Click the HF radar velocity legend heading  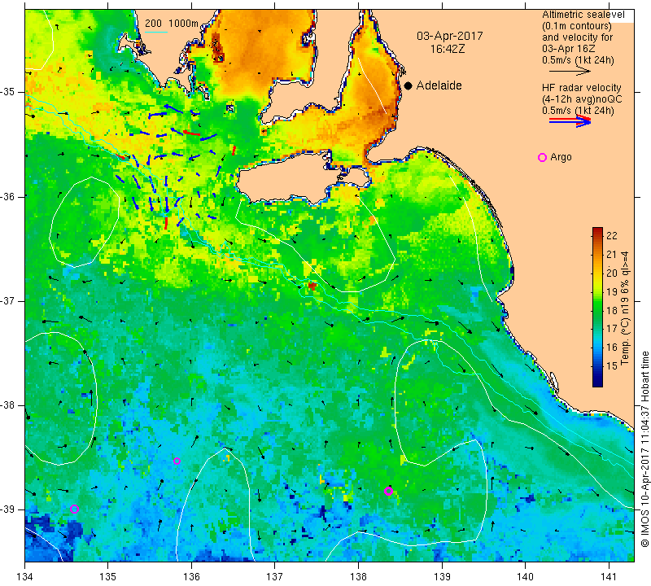[582, 88]
